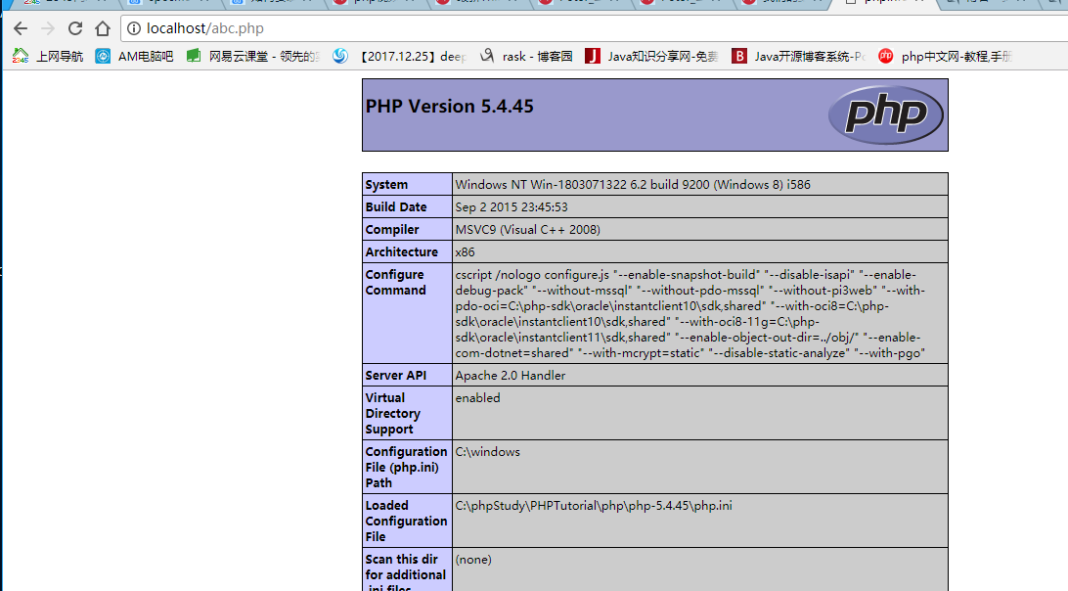This screenshot has height=591, width=1068.
Task: Select the C:\phpStudy php.ini path value
Action: point(700,522)
